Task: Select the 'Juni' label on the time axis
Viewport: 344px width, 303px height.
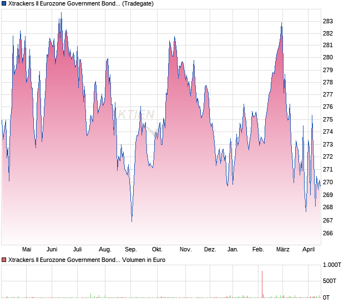Action: click(52, 250)
